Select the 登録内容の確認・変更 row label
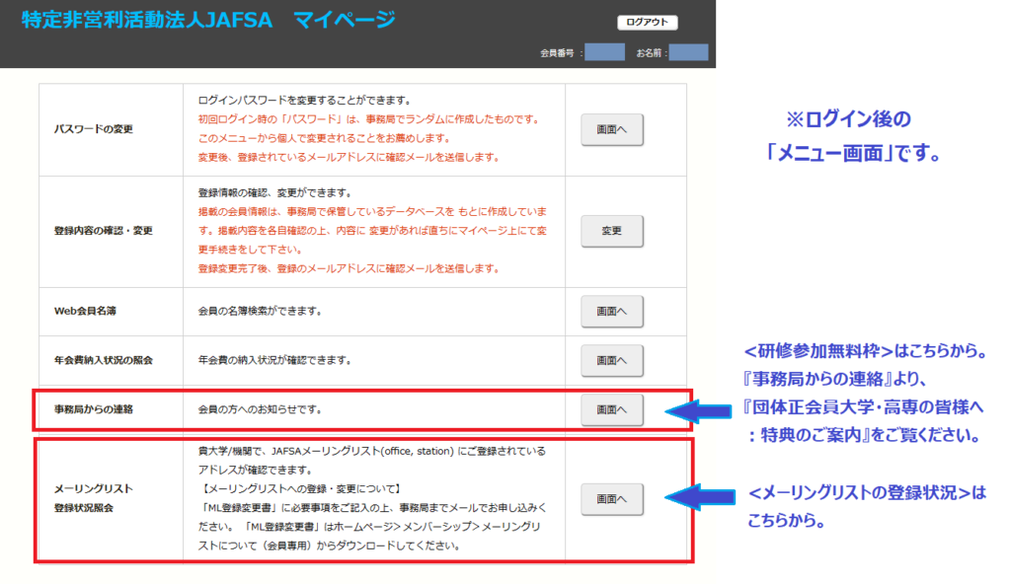Screen dimensions: 1011x584 click(103, 231)
